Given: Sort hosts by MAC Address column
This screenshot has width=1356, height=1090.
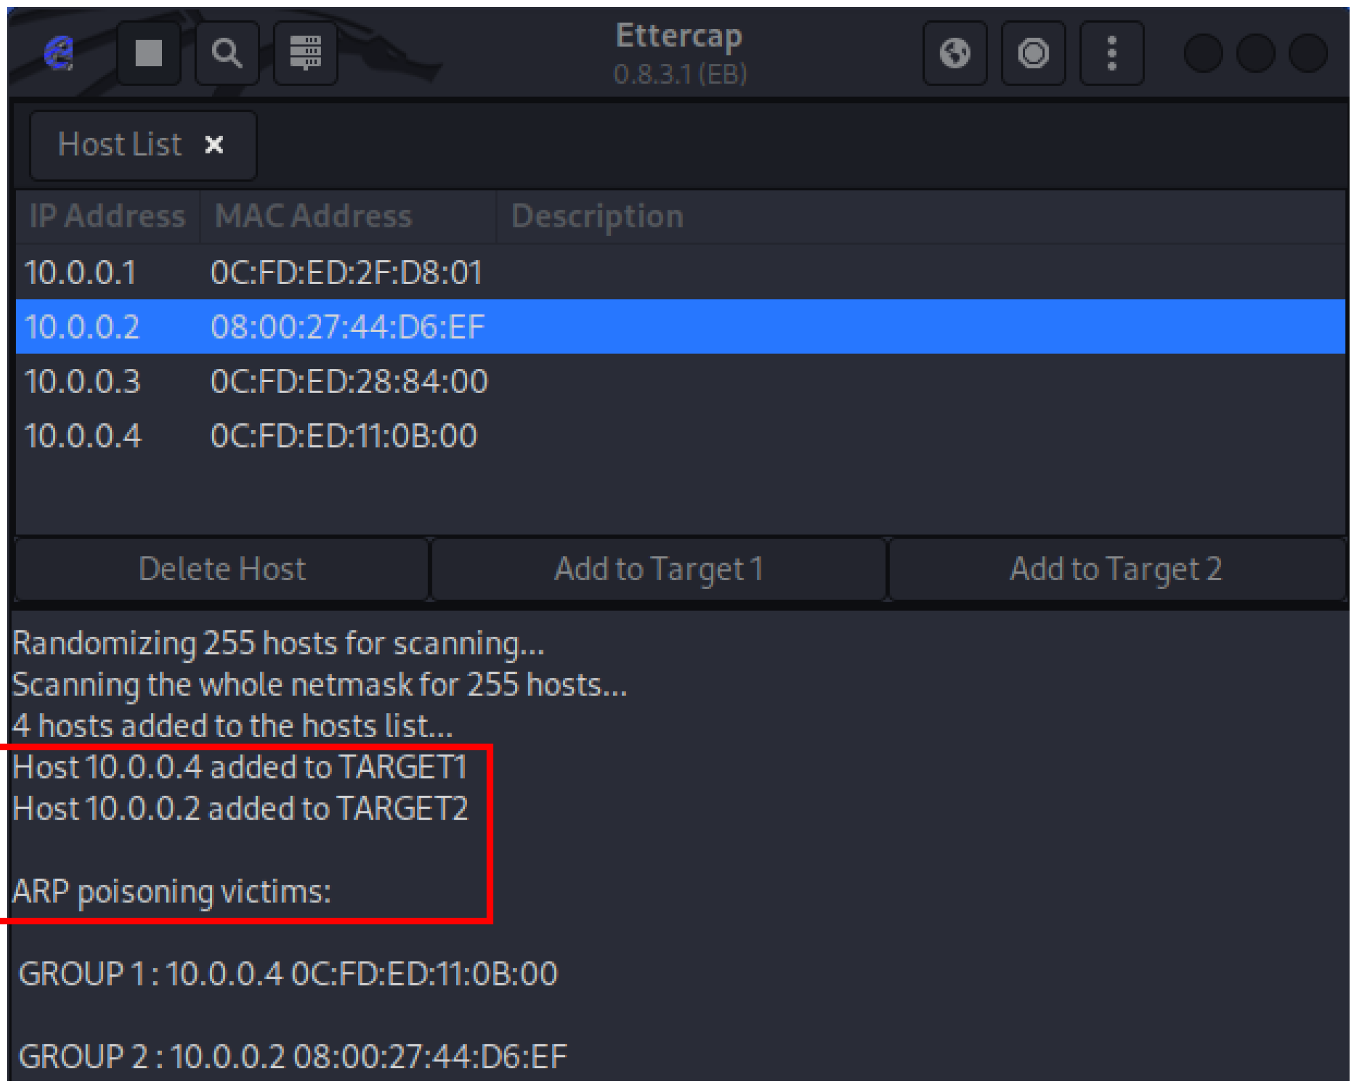Looking at the screenshot, I should point(313,216).
